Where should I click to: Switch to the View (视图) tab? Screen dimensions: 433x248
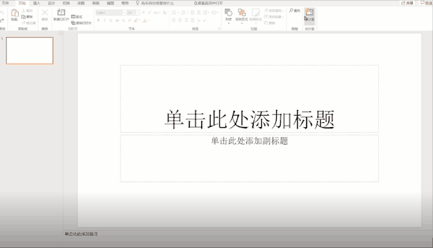point(110,3)
